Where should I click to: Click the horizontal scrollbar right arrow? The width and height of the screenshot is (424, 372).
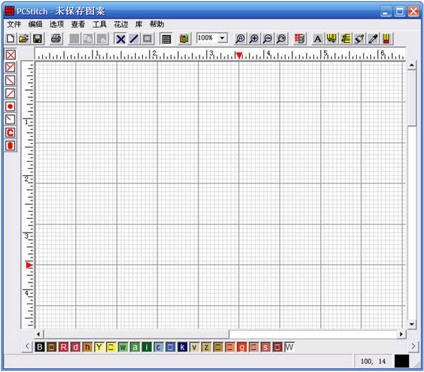coord(401,335)
